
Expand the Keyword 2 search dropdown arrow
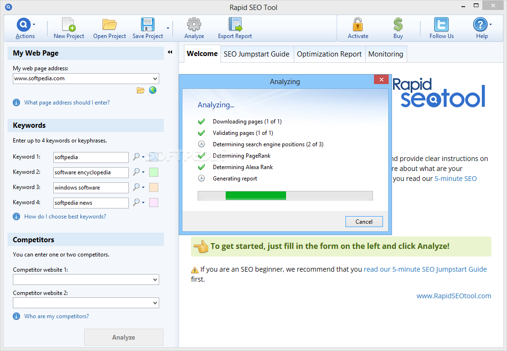143,172
